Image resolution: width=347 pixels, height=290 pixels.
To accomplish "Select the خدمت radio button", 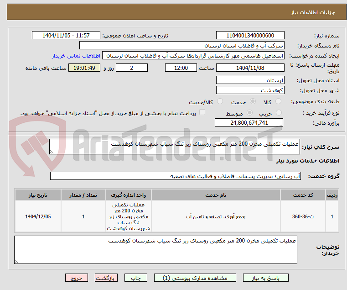I will coord(253,101).
